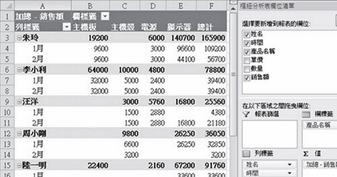Click the worksheet vertical scrollbar thumb
This screenshot has width=337, height=177.
(233, 75)
